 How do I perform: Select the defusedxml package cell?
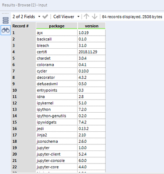coord(57,84)
